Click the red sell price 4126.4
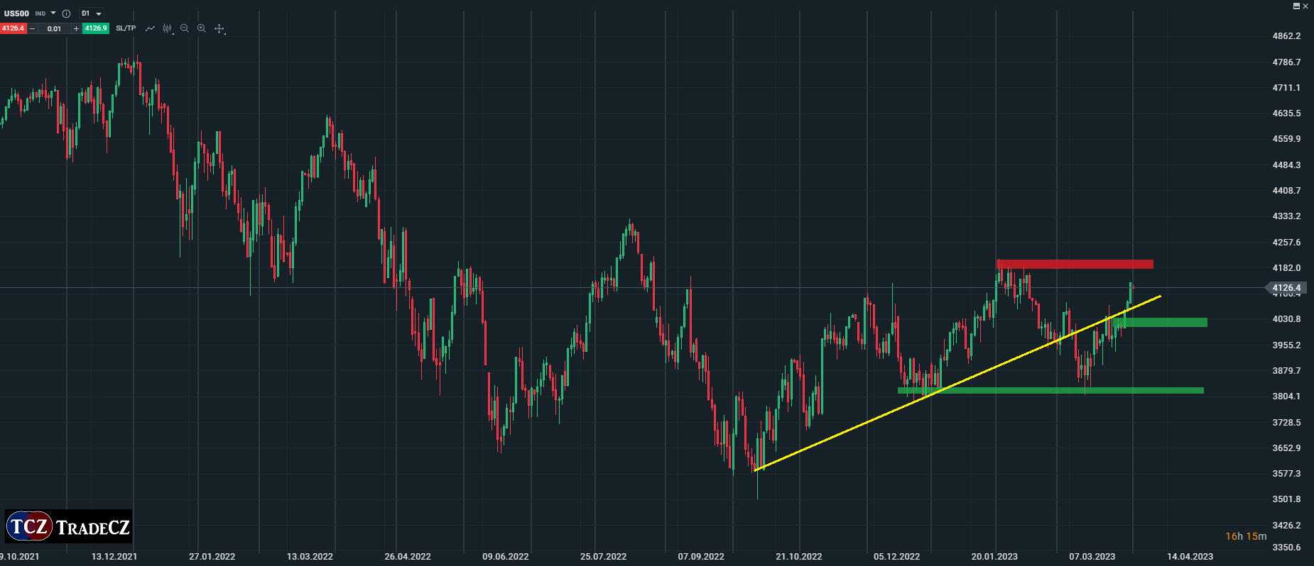The image size is (1314, 566). pos(13,28)
